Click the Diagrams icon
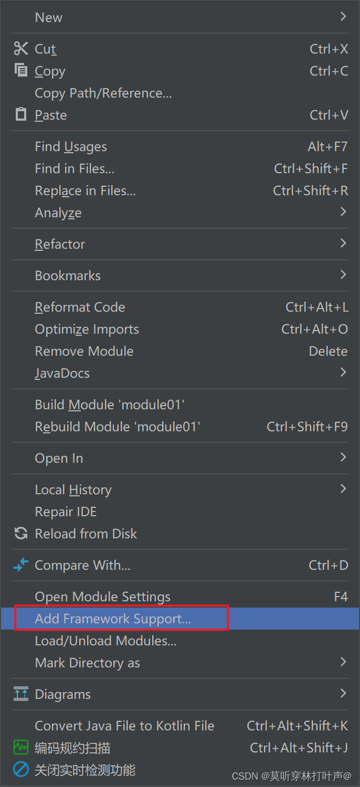 pyautogui.click(x=21, y=694)
